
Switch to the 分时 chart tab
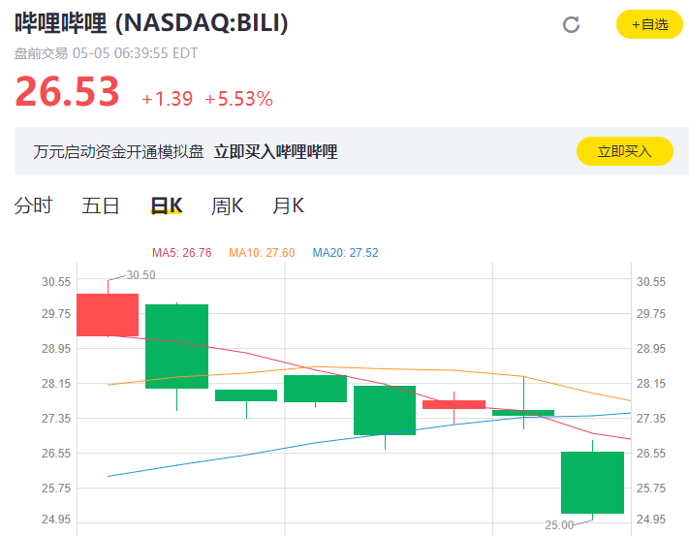pyautogui.click(x=33, y=205)
